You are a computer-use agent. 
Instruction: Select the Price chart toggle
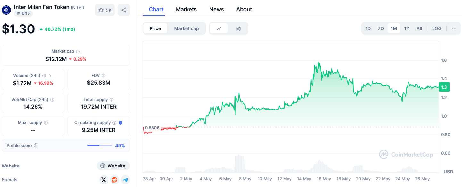[155, 28]
